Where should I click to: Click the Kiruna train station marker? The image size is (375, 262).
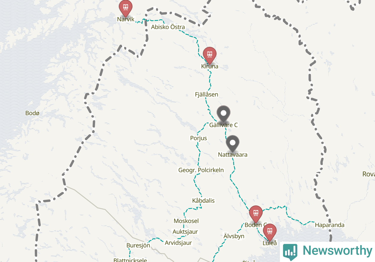(x=209, y=54)
